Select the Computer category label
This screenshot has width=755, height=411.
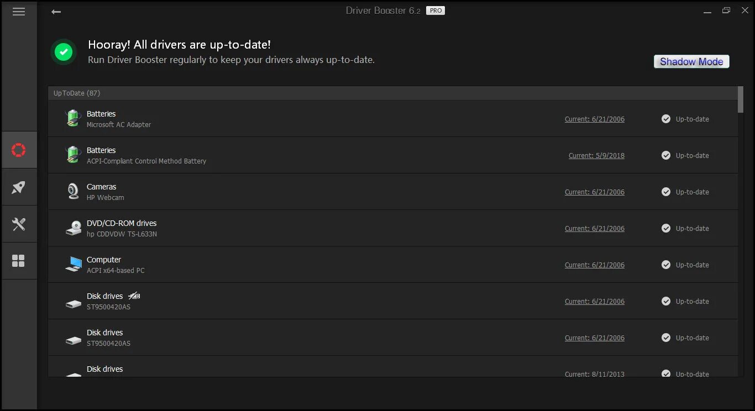104,260
